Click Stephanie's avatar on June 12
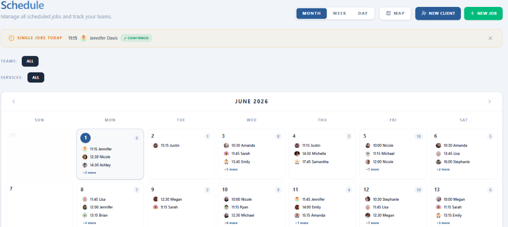The image size is (508, 227). pyautogui.click(x=368, y=199)
